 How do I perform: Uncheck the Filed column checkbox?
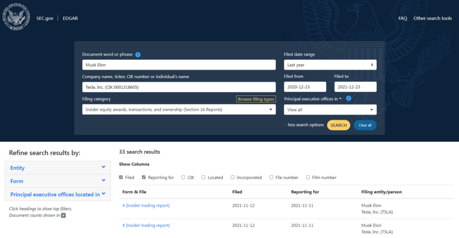[121, 177]
